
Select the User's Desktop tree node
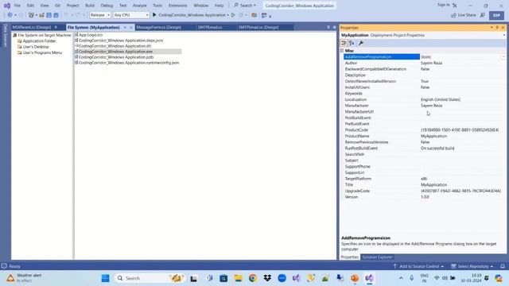pos(36,47)
